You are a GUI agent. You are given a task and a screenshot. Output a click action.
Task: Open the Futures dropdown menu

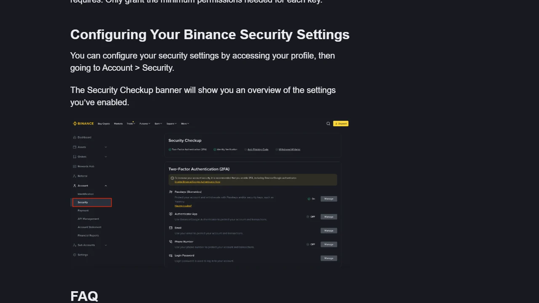pyautogui.click(x=145, y=124)
